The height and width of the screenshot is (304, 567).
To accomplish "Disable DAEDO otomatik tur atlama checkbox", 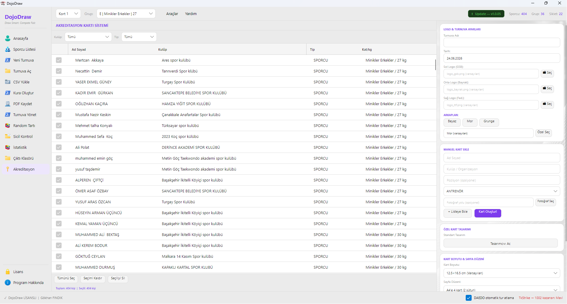I will tap(469, 298).
